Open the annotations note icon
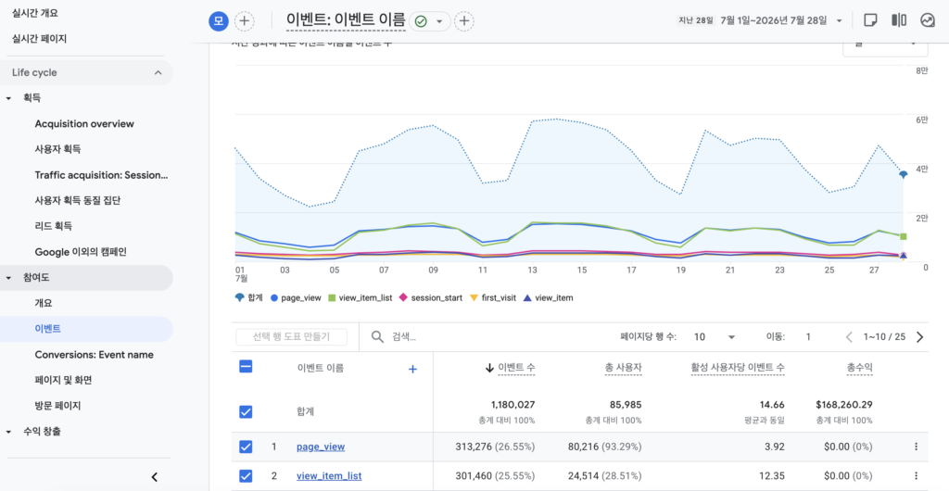This screenshot has width=949, height=491. coord(870,20)
